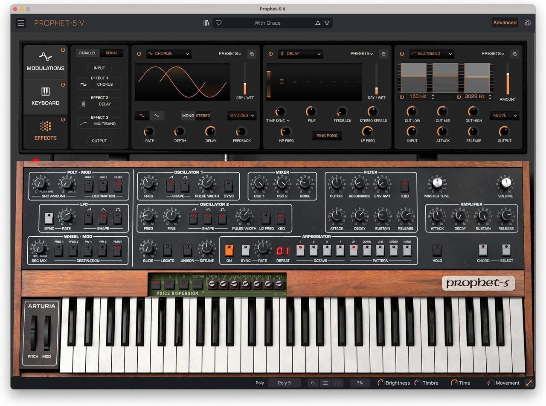Switch to the EFFECTS tab

pos(46,132)
